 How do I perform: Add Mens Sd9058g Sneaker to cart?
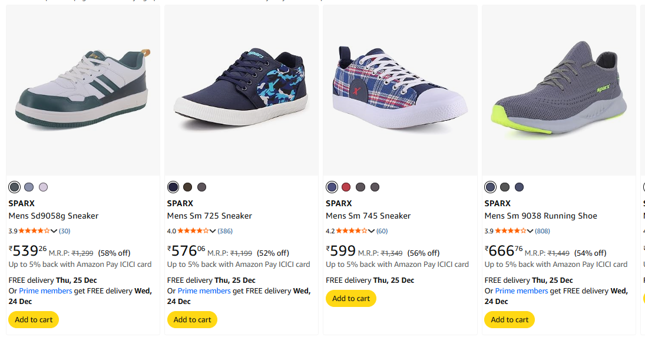[34, 320]
